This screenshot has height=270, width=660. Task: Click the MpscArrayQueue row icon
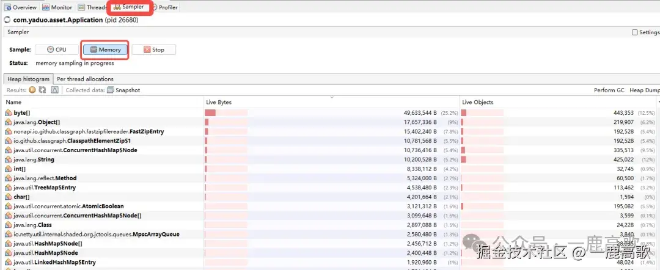pos(9,234)
